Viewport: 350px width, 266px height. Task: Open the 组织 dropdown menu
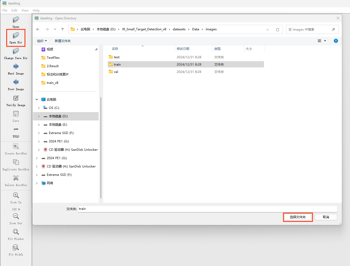click(x=42, y=41)
